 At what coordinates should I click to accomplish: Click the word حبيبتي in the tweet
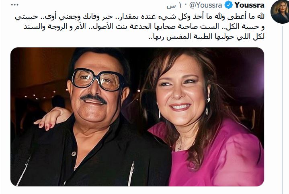(27, 17)
